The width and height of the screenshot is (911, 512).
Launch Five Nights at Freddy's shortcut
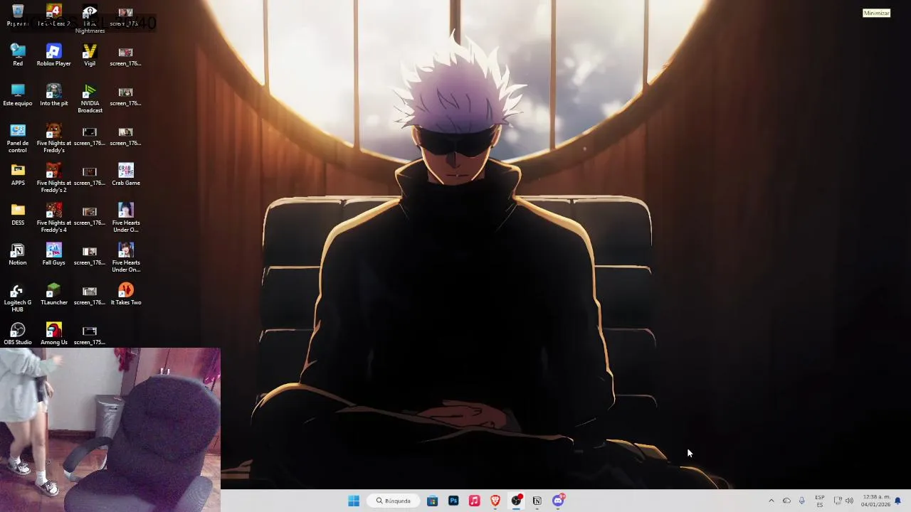[54, 139]
